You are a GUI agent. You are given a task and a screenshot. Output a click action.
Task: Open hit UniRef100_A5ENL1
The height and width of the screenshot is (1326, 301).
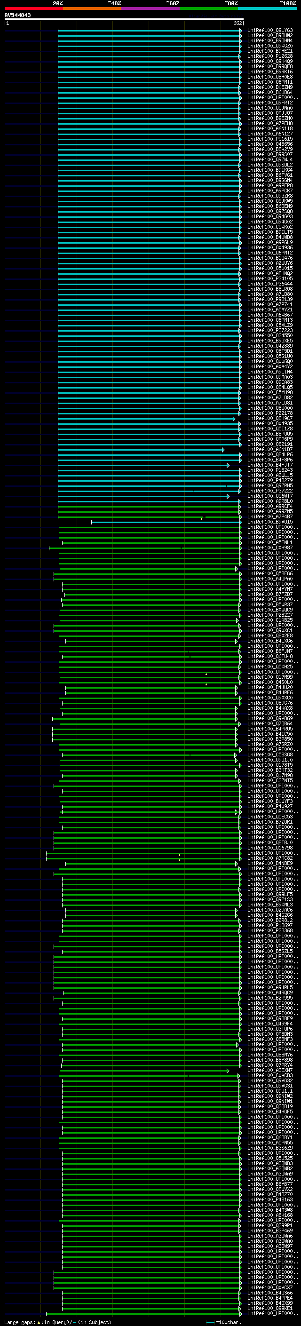pyautogui.click(x=270, y=542)
